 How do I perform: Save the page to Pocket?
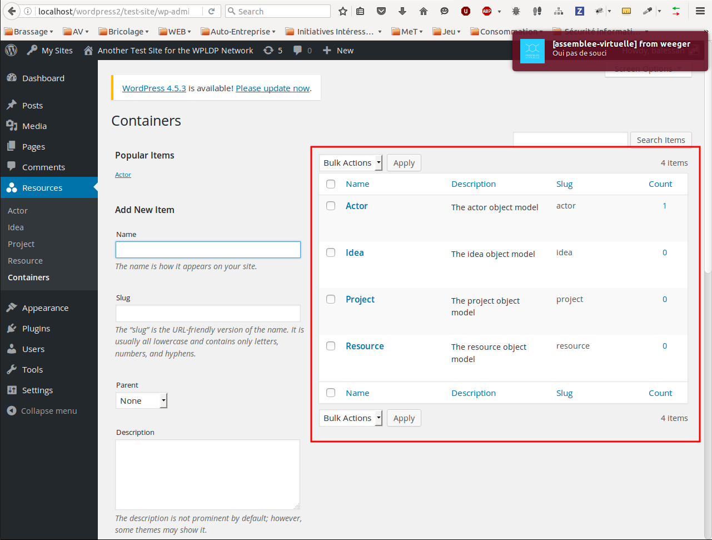[381, 11]
